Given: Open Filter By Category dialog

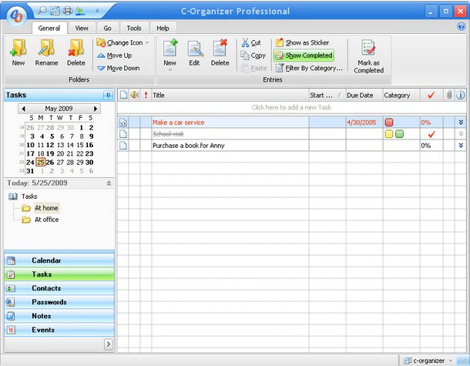Looking at the screenshot, I should coord(309,68).
